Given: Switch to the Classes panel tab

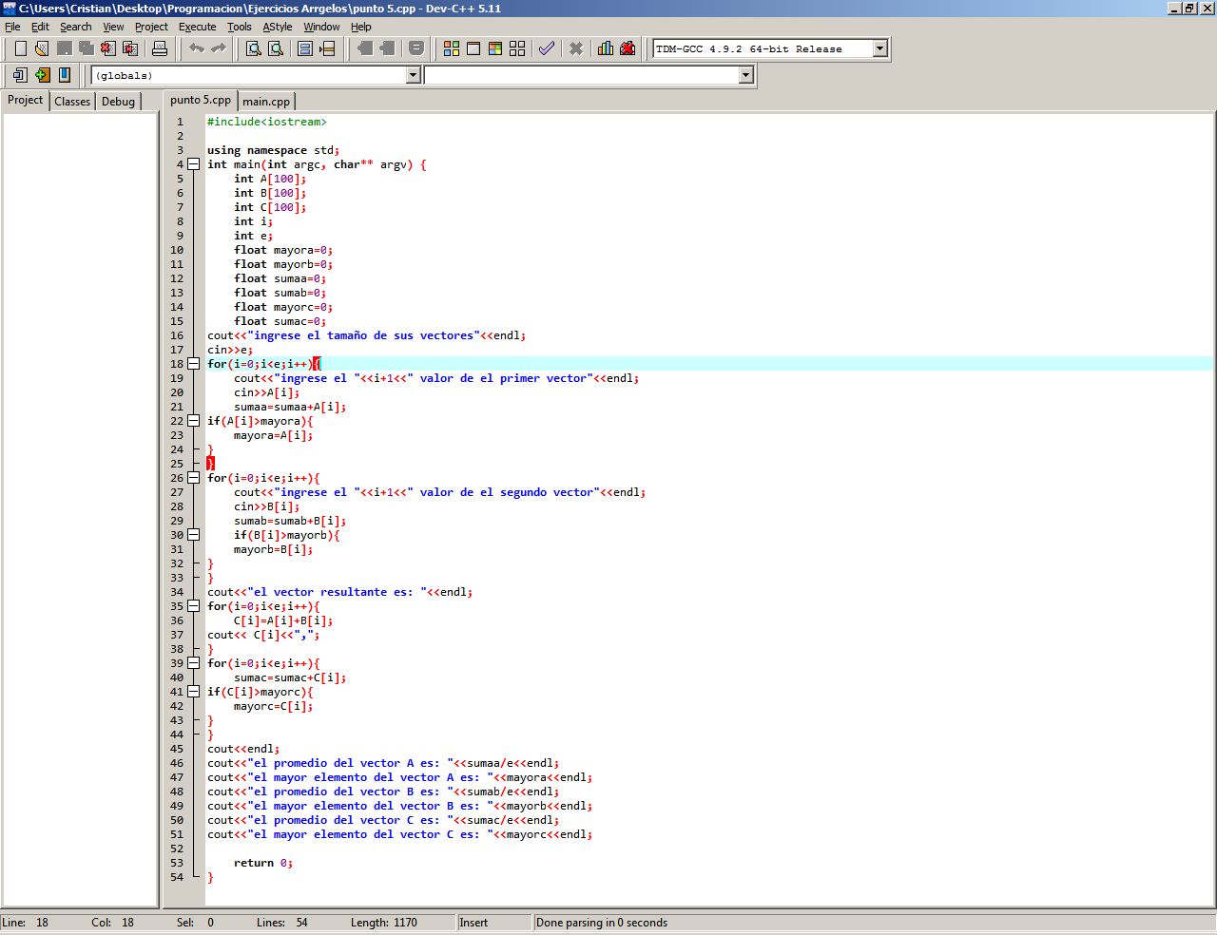Looking at the screenshot, I should 72,102.
